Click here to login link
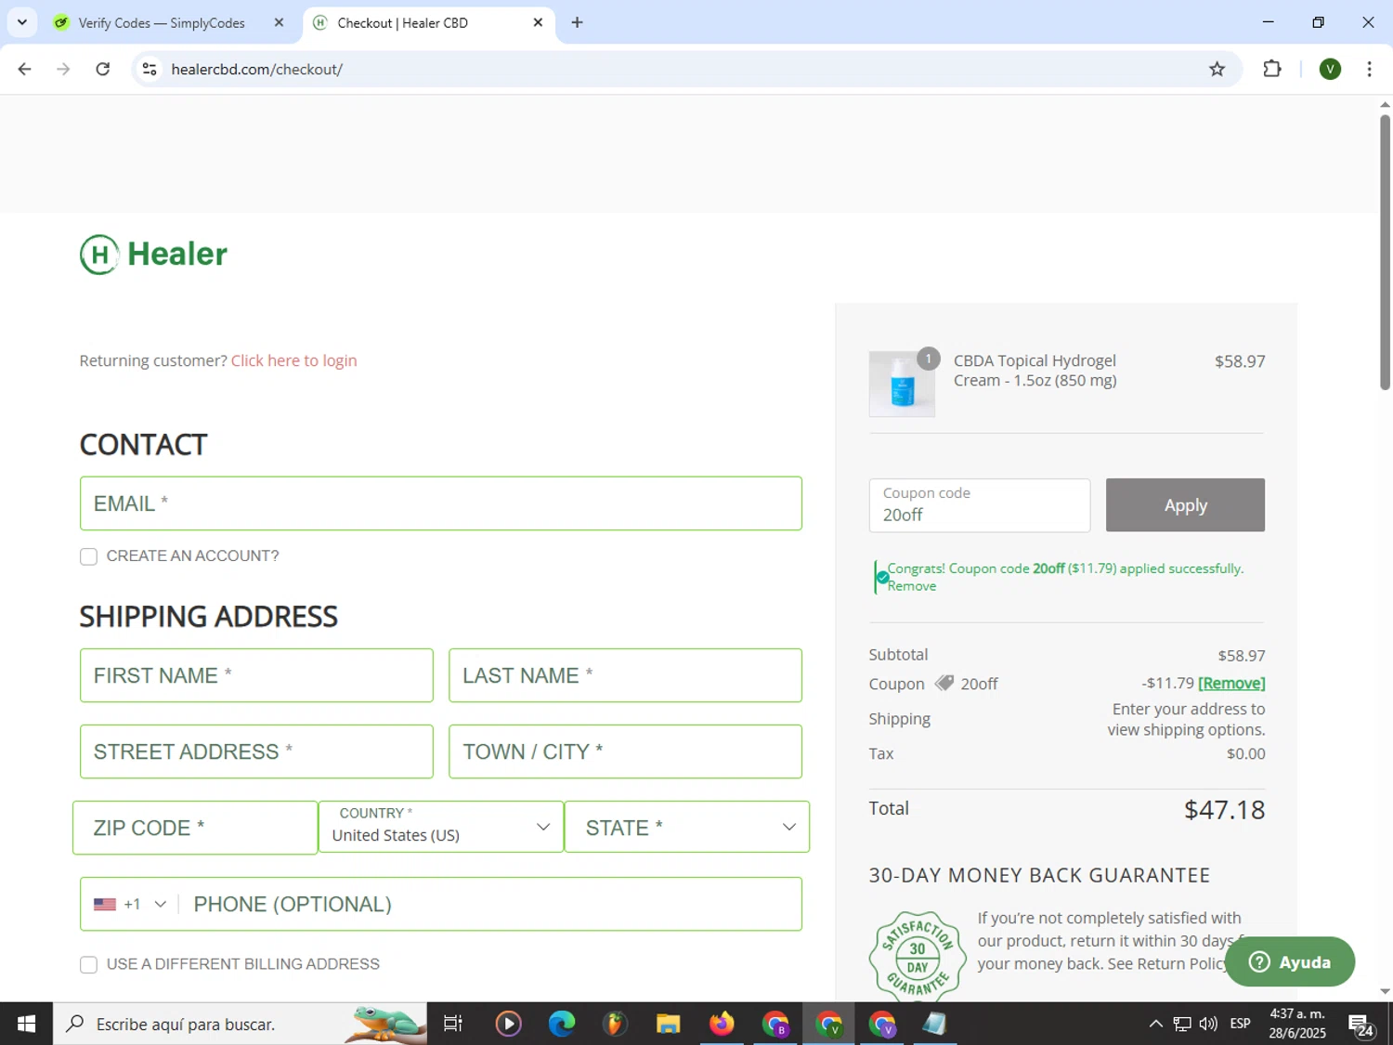 click(x=293, y=360)
